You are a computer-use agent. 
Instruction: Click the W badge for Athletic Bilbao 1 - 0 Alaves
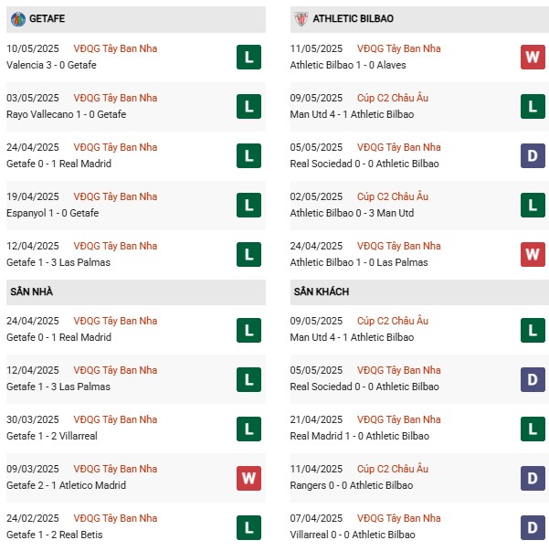(533, 57)
